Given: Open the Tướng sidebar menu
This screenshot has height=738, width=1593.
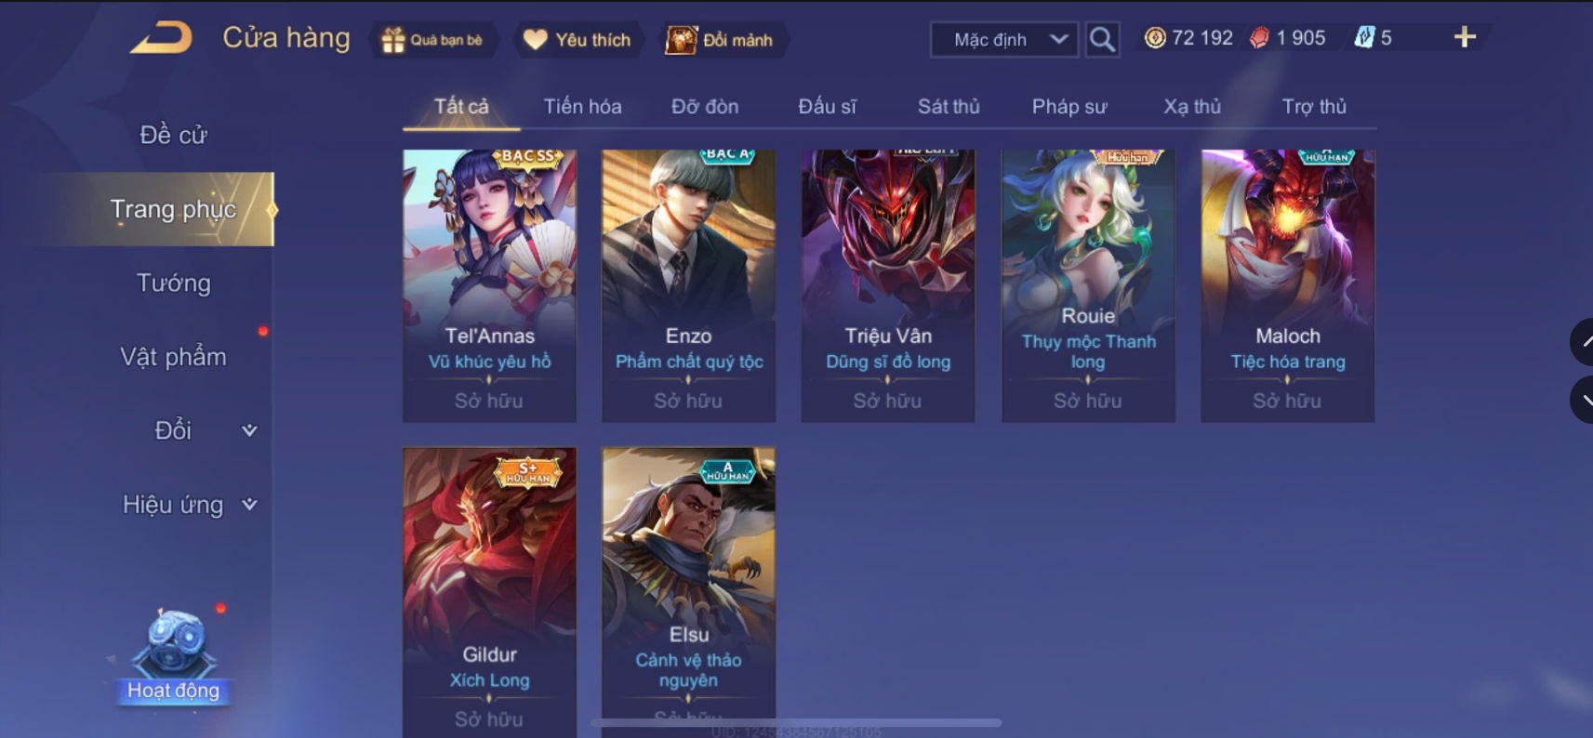Looking at the screenshot, I should [174, 283].
